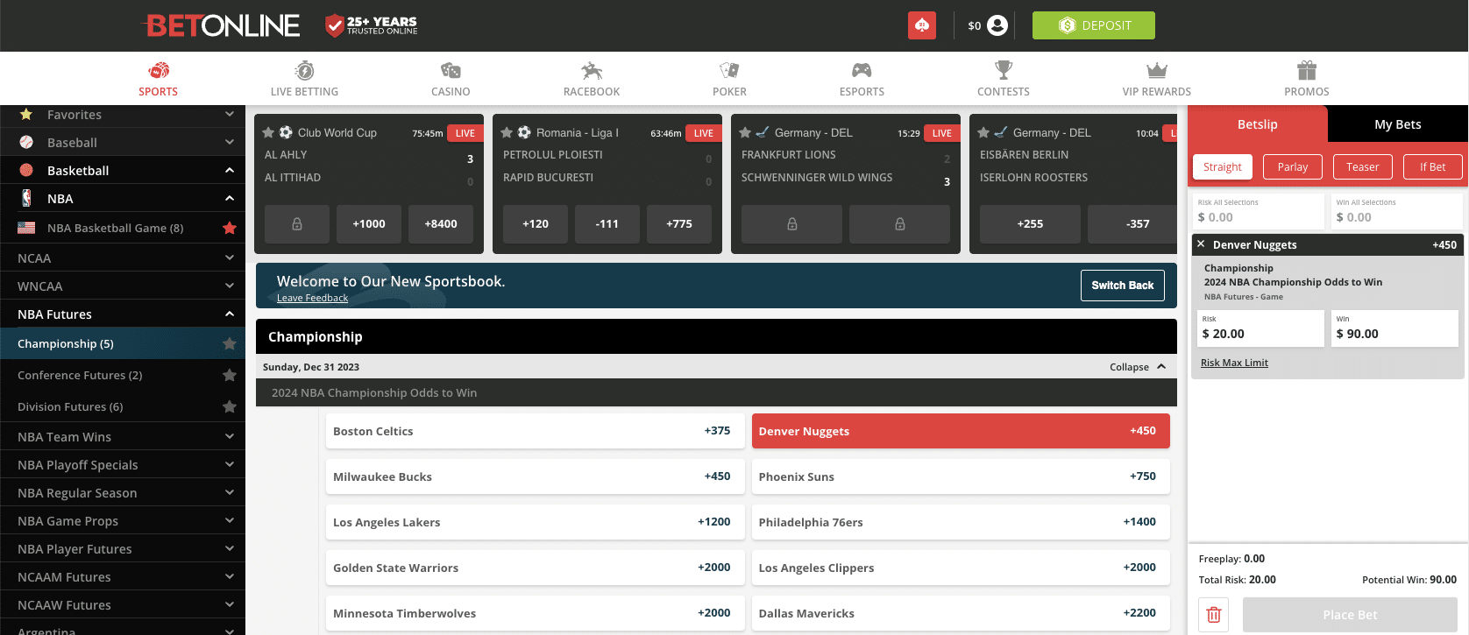
Task: Toggle favorite star for Championship (5)
Action: point(230,343)
